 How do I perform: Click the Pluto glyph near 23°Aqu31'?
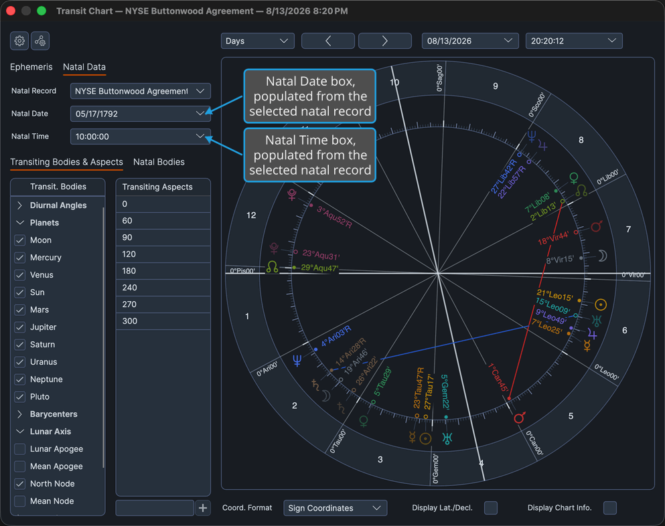point(274,248)
